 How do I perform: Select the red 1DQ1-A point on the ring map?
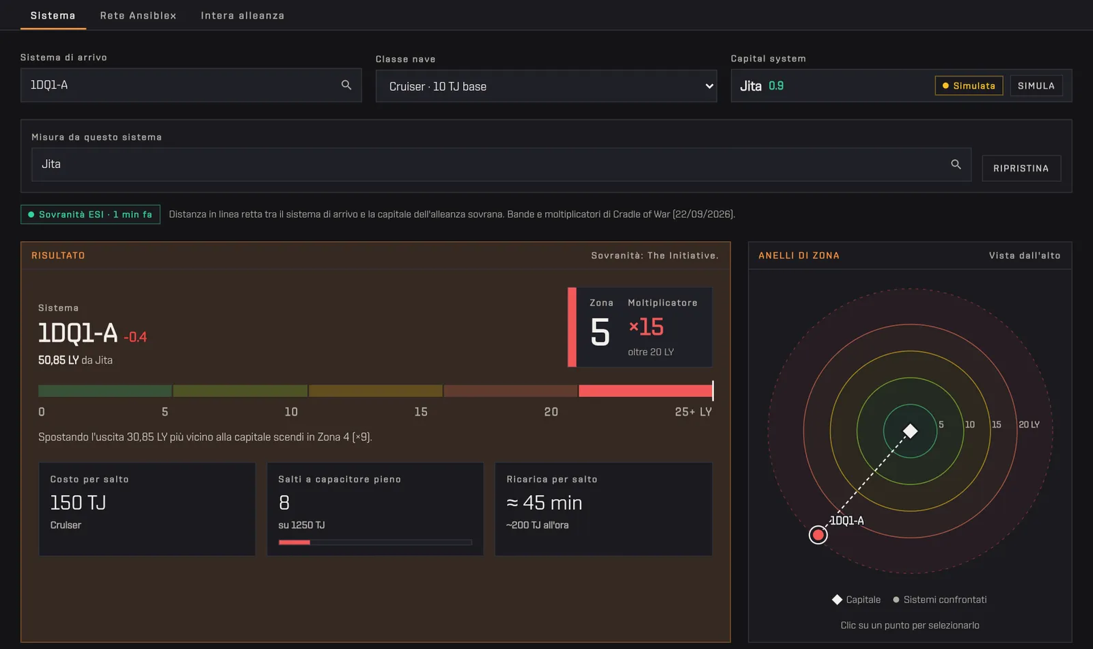click(818, 534)
